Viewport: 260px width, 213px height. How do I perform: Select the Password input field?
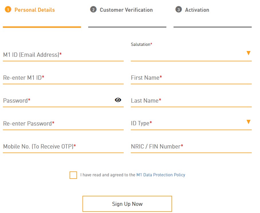57,101
